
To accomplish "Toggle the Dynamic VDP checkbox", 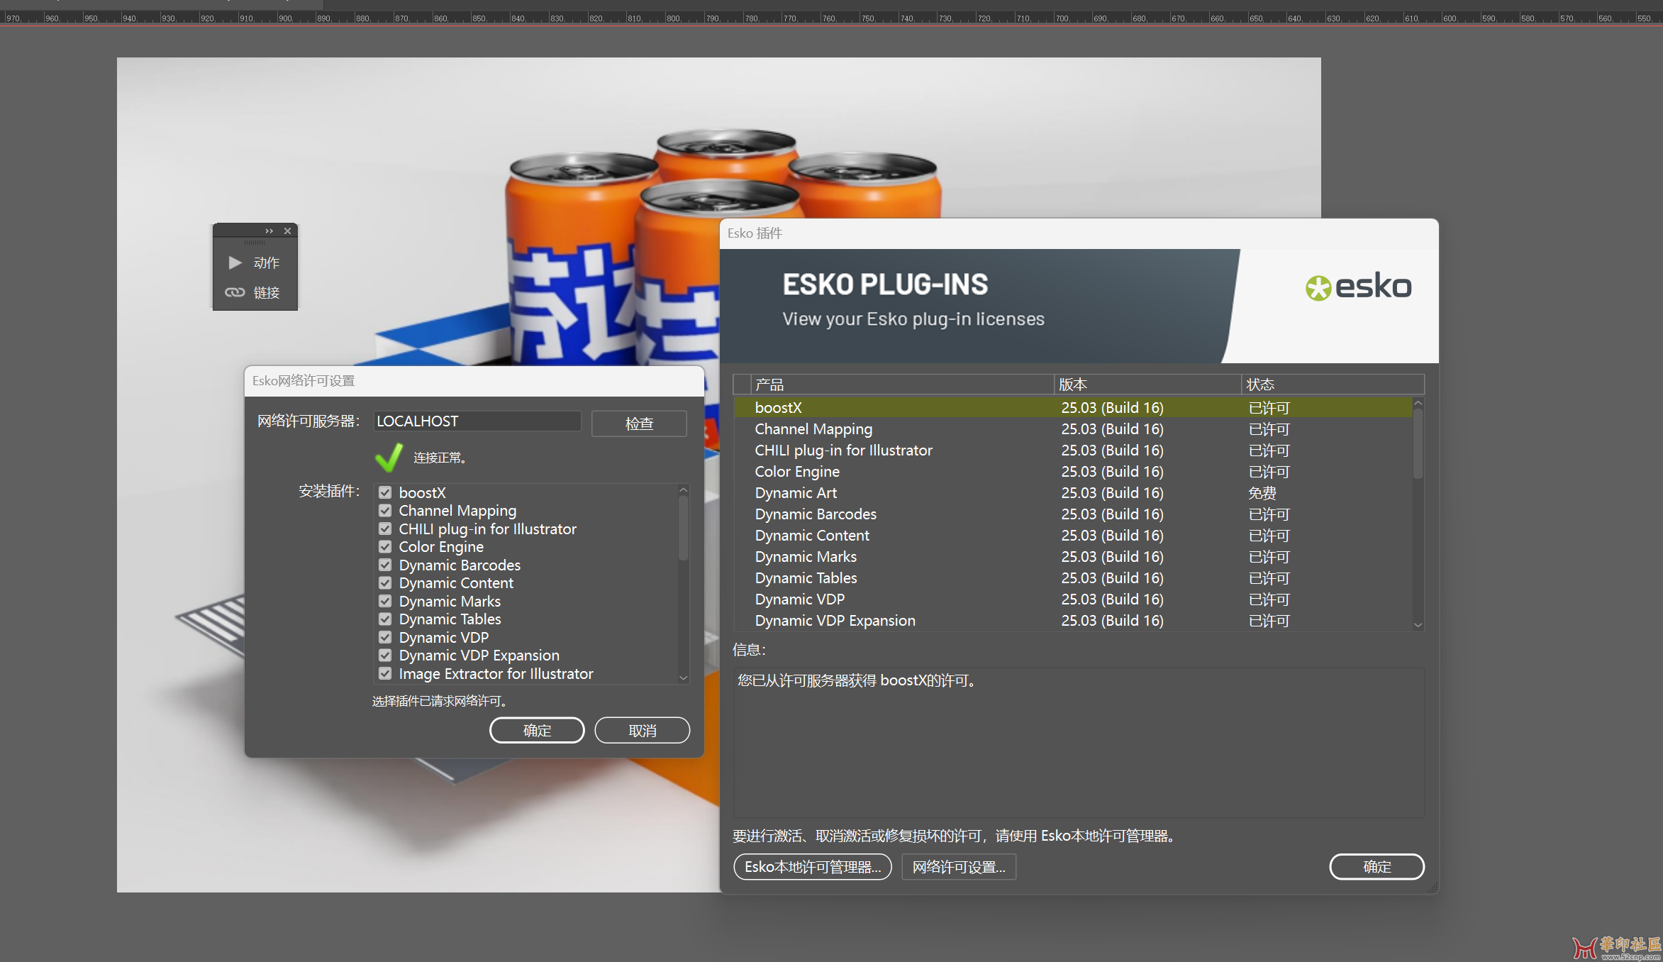I will (385, 637).
